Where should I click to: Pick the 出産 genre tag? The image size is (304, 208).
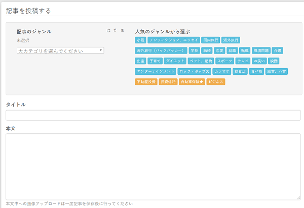pos(140,61)
